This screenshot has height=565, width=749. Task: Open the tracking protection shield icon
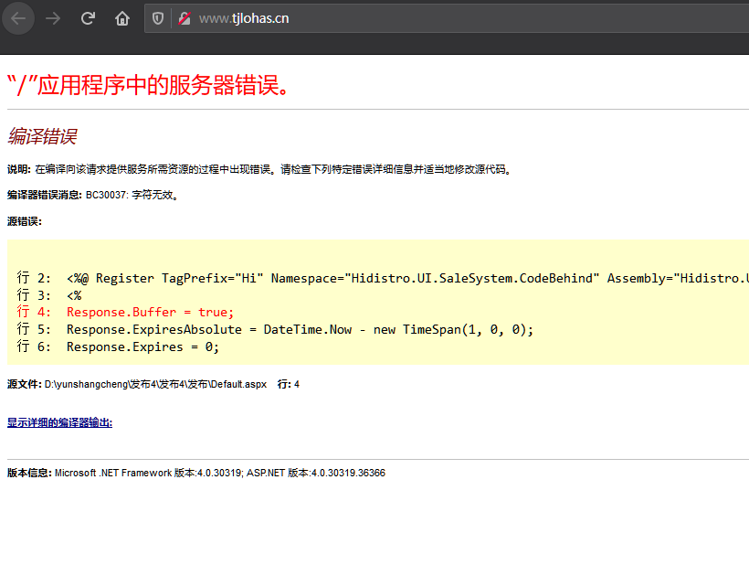158,18
